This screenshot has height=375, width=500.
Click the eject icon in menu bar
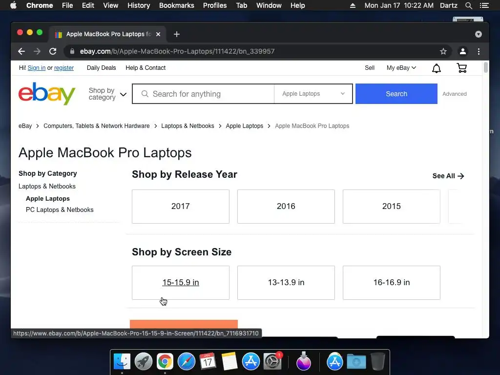click(353, 5)
